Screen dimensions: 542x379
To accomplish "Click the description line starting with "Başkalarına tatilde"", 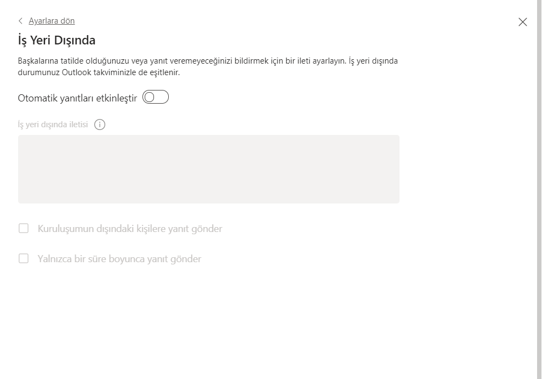I will (208, 61).
